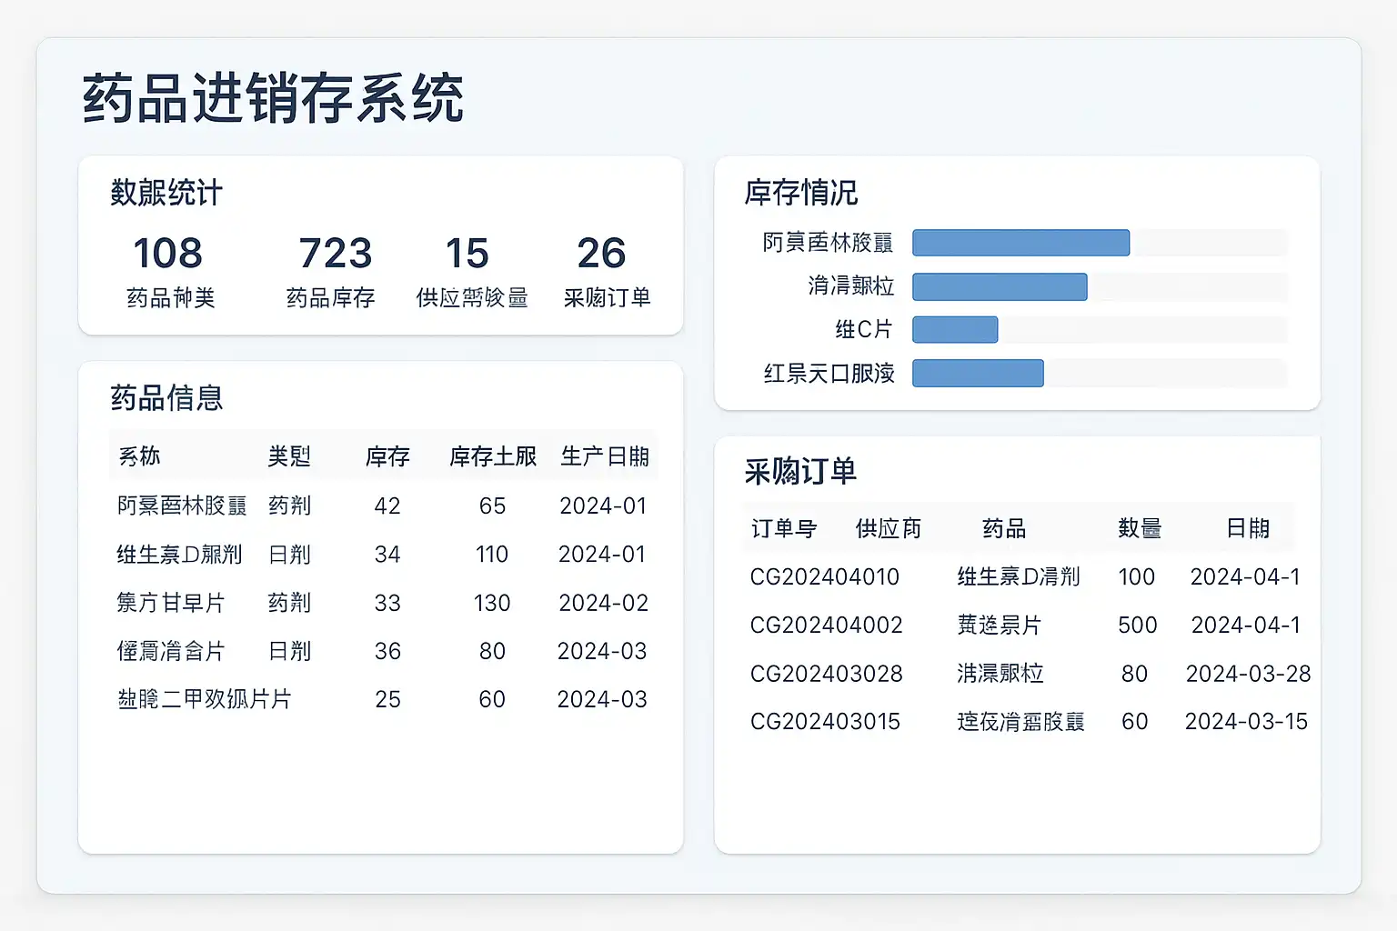Select purchase order CG202403028
Image resolution: width=1397 pixels, height=931 pixels.
point(826,674)
